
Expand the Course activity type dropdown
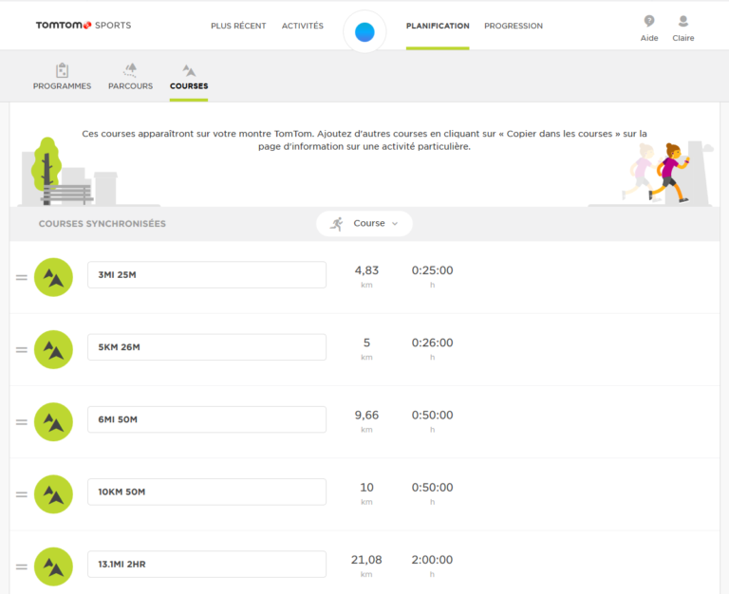(364, 224)
